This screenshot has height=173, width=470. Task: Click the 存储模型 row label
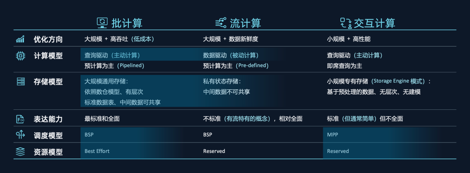[x=48, y=81]
